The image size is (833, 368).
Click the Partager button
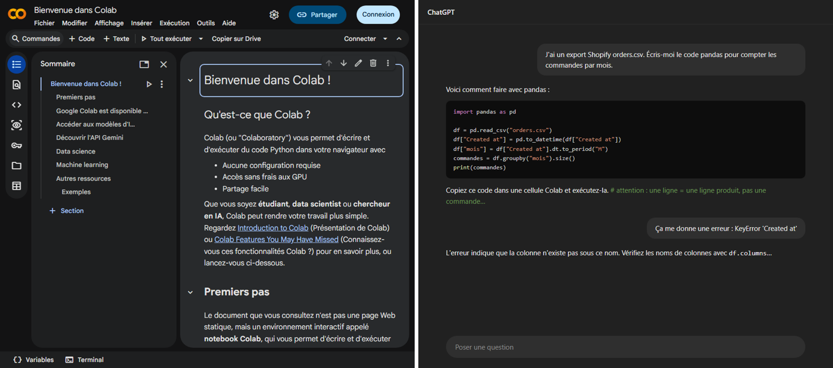317,15
